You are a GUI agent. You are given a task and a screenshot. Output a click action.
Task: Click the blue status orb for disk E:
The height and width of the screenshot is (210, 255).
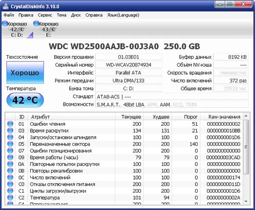point(36,23)
